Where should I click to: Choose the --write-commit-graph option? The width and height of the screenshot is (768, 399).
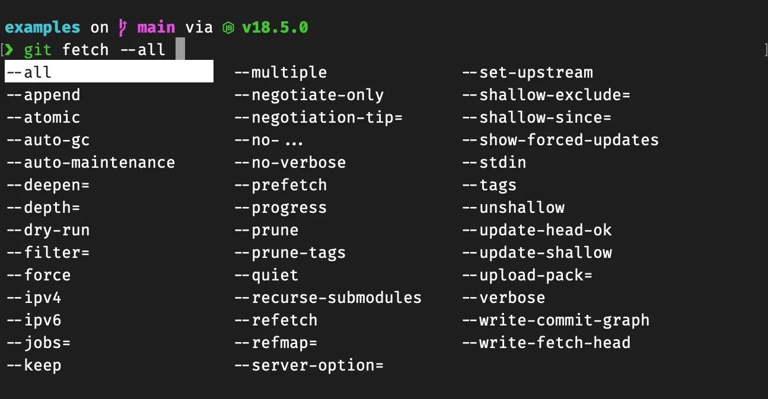[x=556, y=320]
